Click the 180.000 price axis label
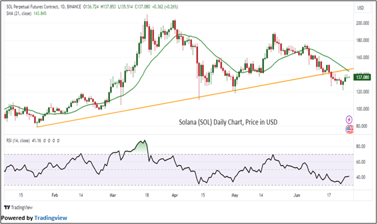This screenshot has width=377, height=224. (x=363, y=40)
